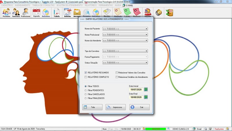Open calendar picker for Data Final

click(146, 97)
